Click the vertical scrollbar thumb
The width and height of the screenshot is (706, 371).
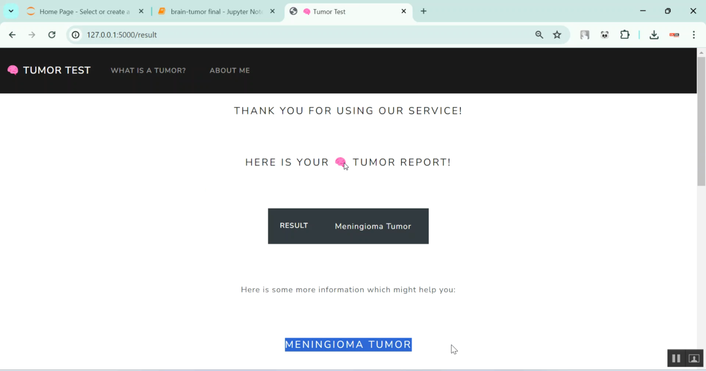tap(701, 121)
